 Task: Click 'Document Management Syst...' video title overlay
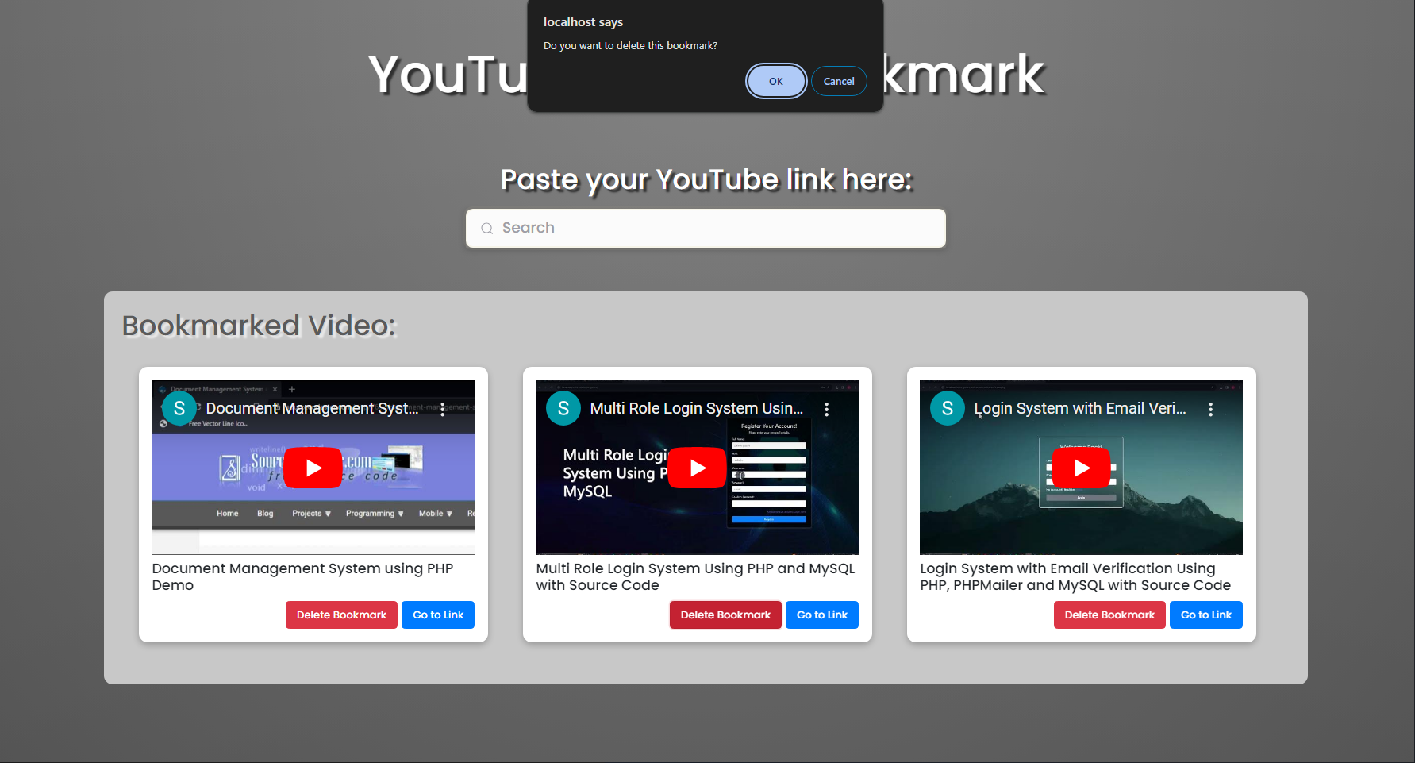[312, 408]
